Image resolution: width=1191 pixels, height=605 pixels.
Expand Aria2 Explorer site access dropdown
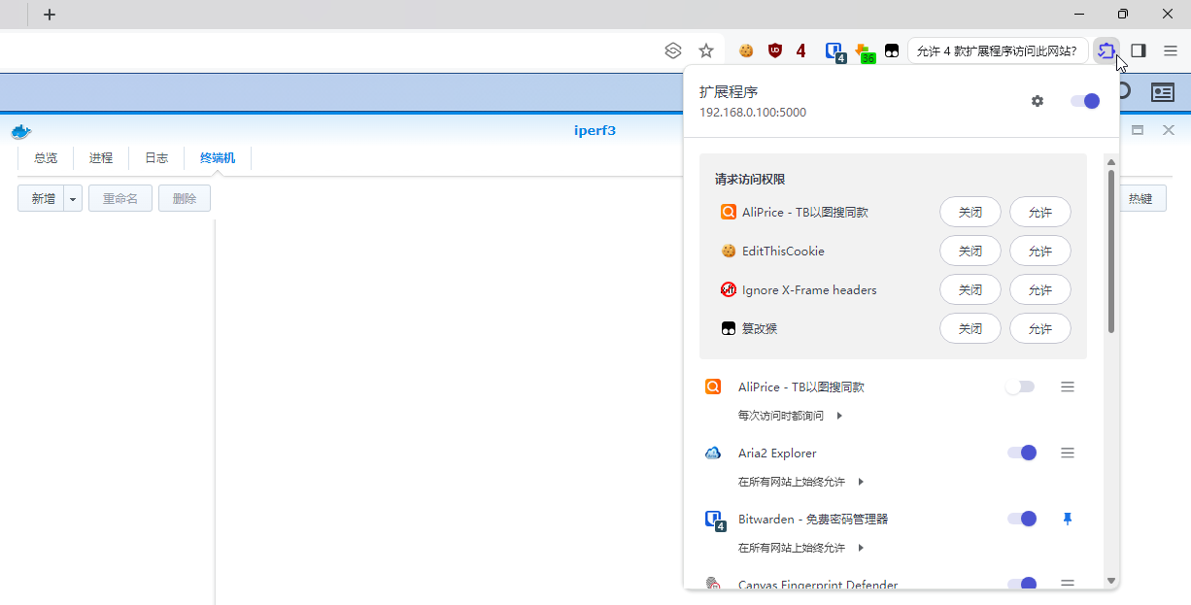[x=861, y=482]
